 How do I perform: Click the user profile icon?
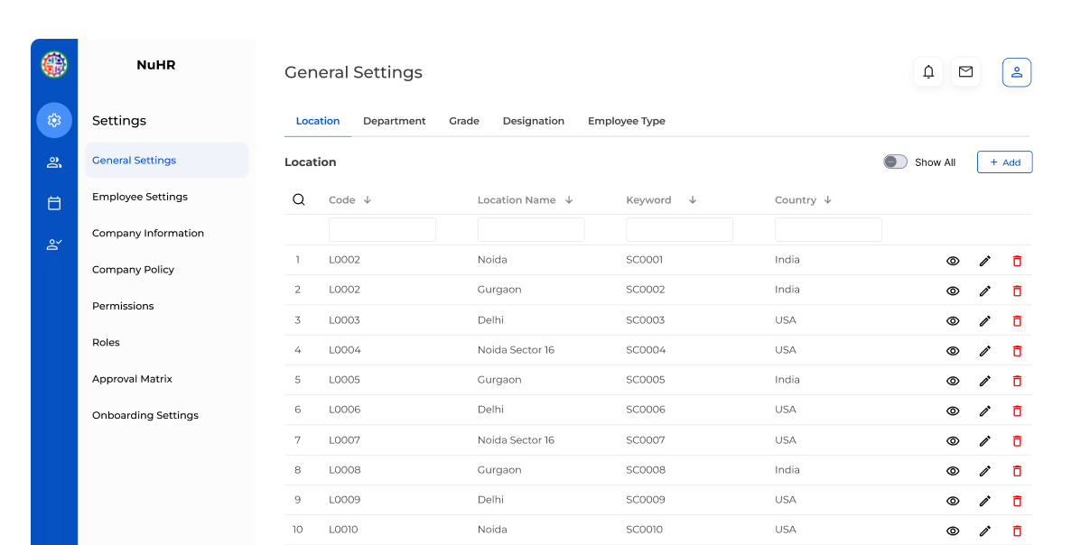1016,72
